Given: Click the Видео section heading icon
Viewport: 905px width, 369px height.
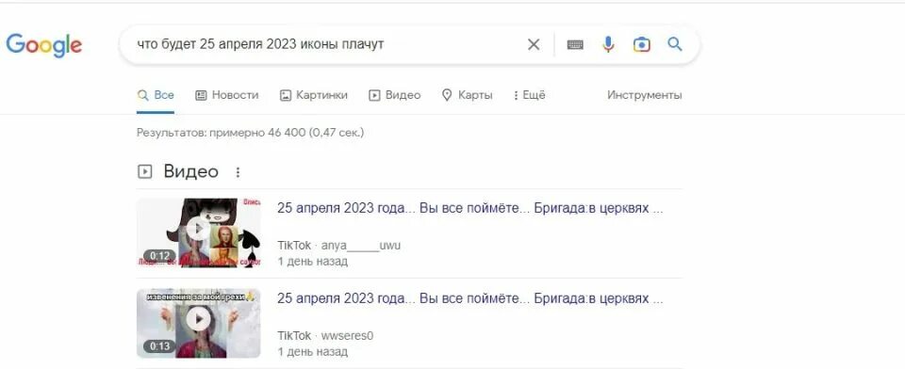Looking at the screenshot, I should click(x=145, y=172).
